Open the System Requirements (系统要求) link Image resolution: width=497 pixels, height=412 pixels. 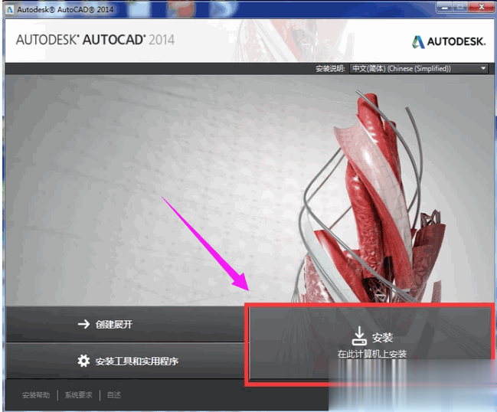click(78, 395)
